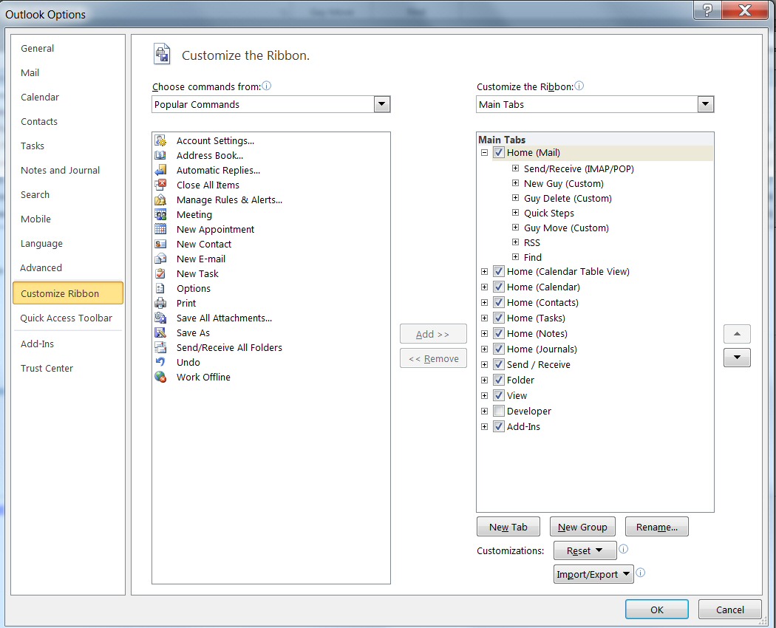Expand the Quick Steps group
776x628 pixels.
[x=515, y=213]
